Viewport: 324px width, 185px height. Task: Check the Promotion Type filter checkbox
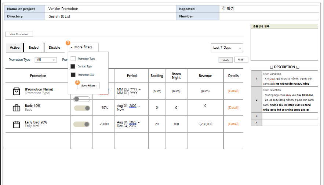coord(73,59)
